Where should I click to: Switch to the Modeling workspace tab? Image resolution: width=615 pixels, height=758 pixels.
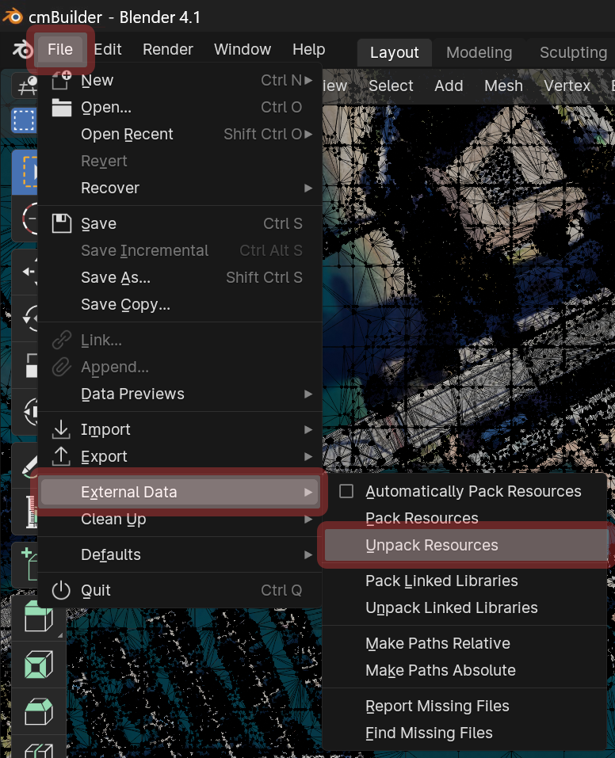[479, 53]
